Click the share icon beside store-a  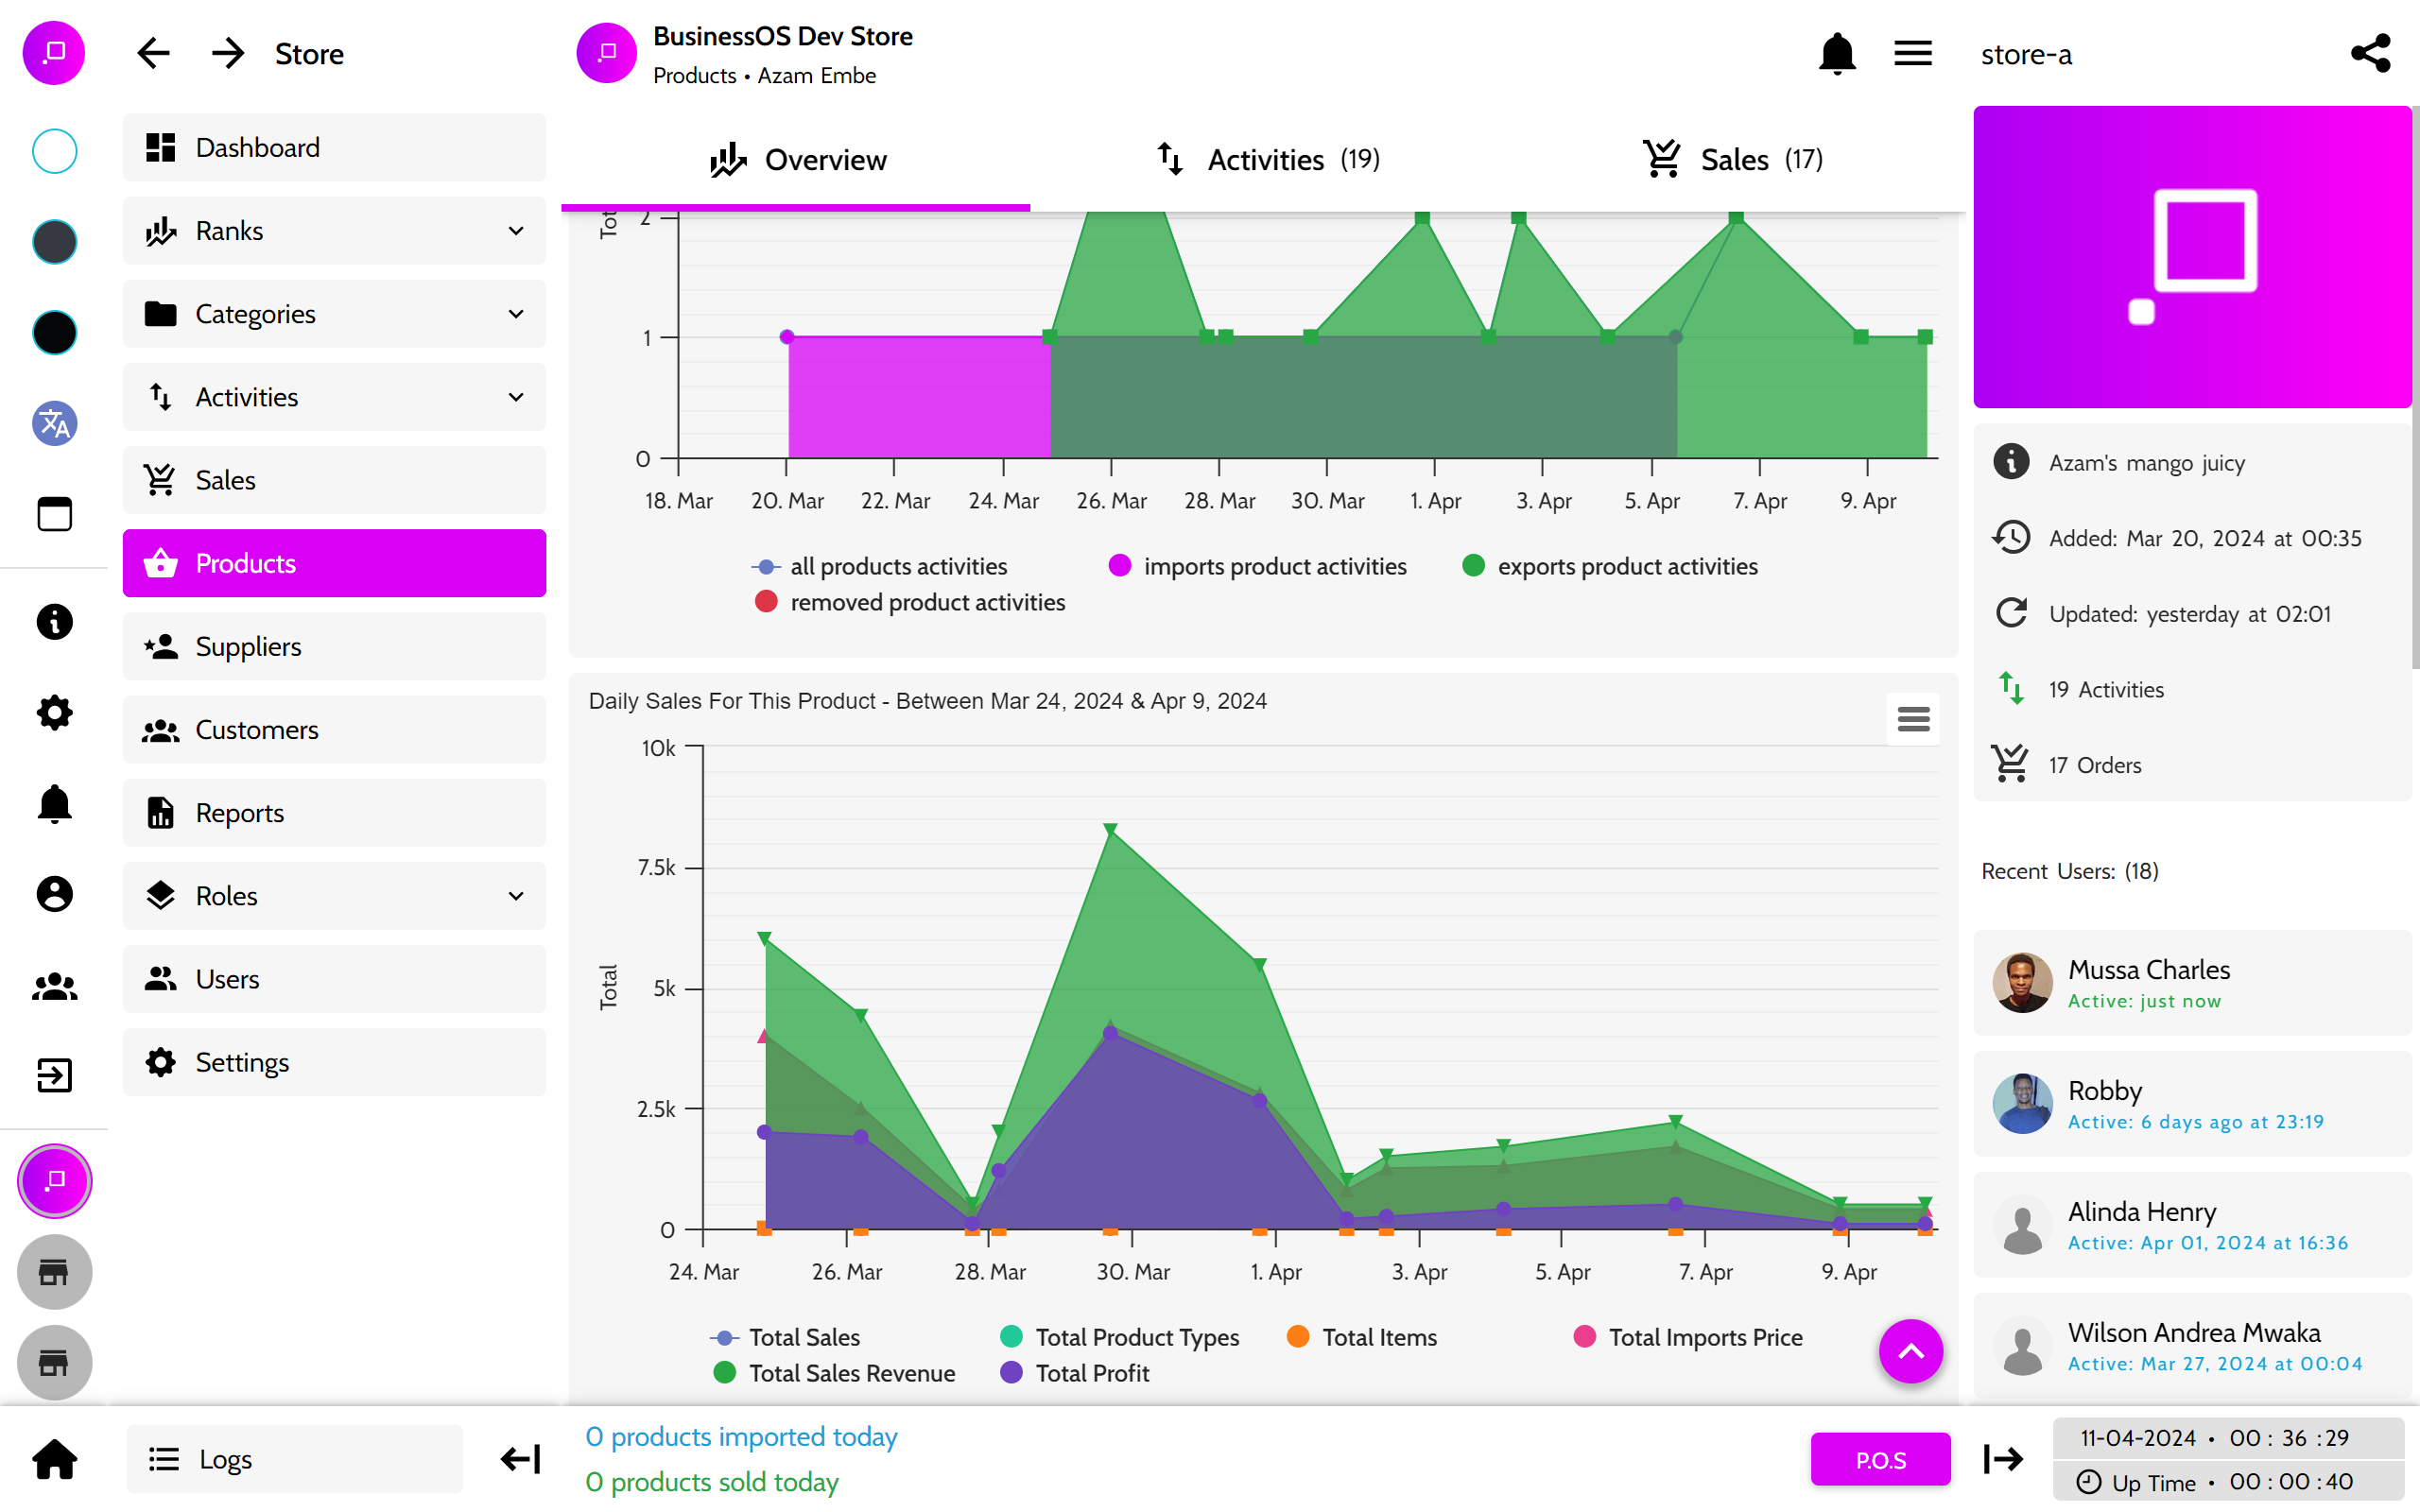pos(2371,54)
